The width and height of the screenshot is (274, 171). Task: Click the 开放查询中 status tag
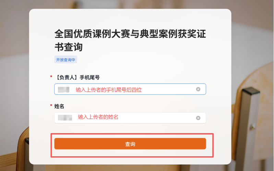click(x=66, y=60)
